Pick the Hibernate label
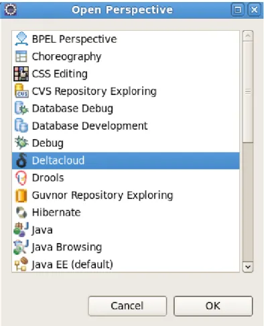The width and height of the screenshot is (264, 326). [56, 212]
